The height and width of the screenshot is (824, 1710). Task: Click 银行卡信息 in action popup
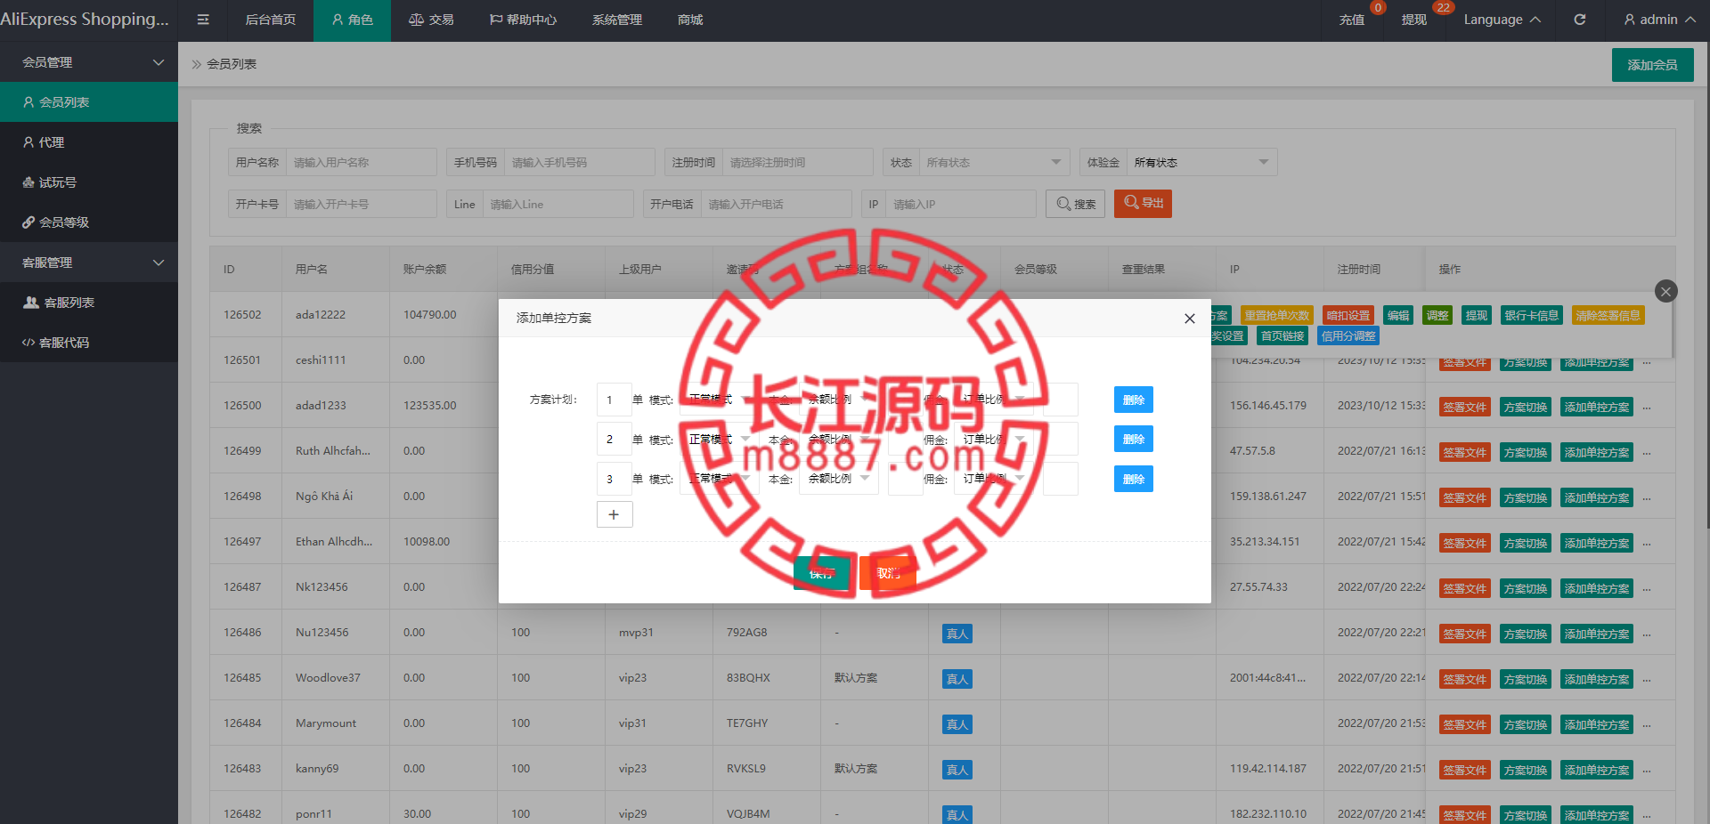coord(1531,316)
